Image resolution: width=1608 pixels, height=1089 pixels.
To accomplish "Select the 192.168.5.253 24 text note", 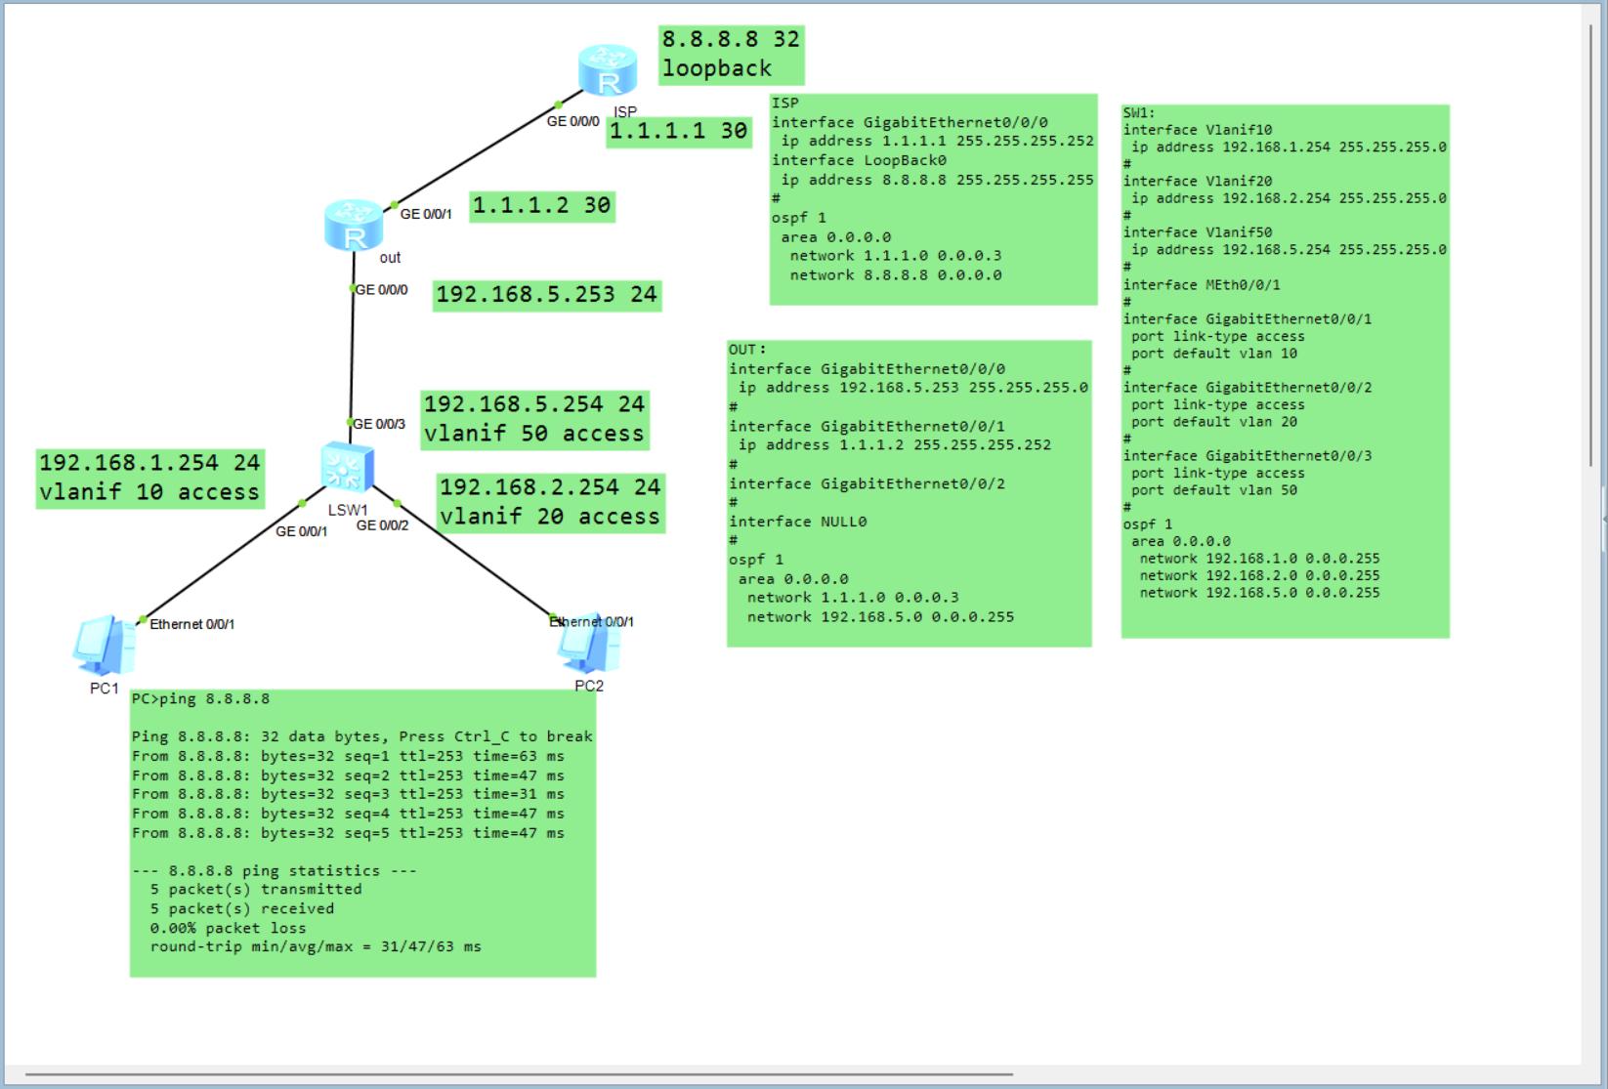I will (546, 295).
